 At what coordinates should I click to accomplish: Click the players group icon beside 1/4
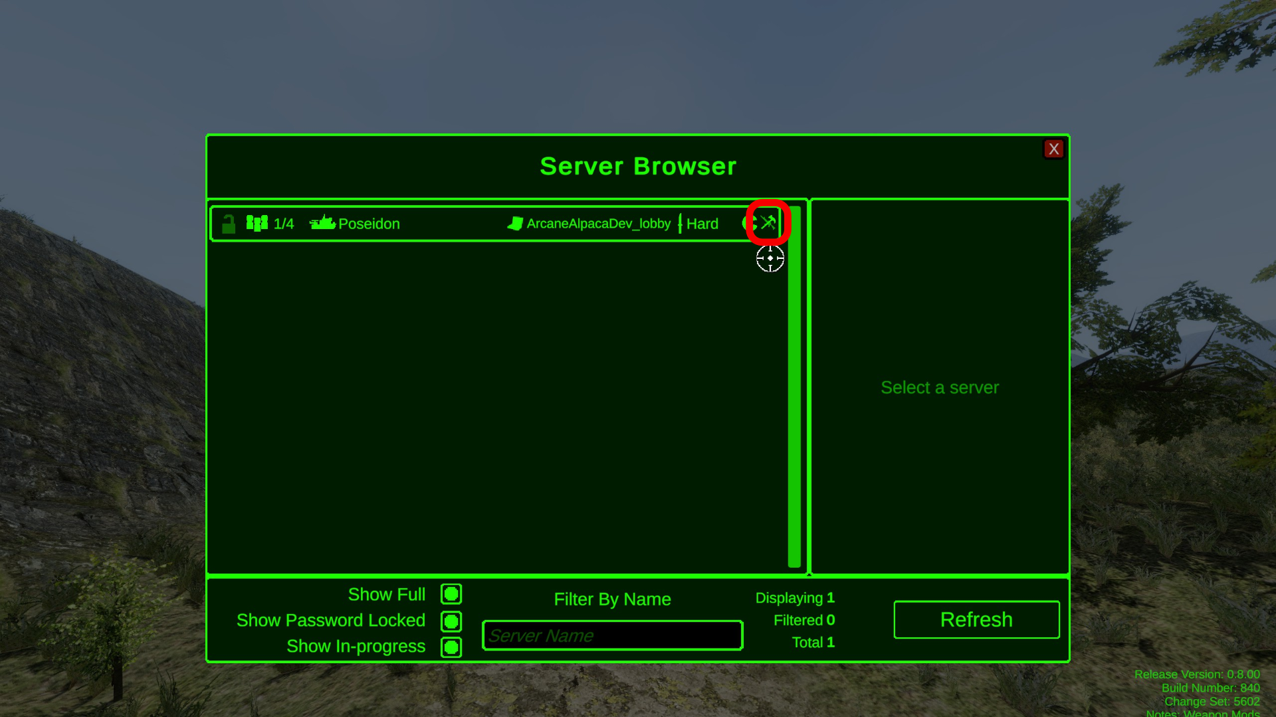point(257,223)
